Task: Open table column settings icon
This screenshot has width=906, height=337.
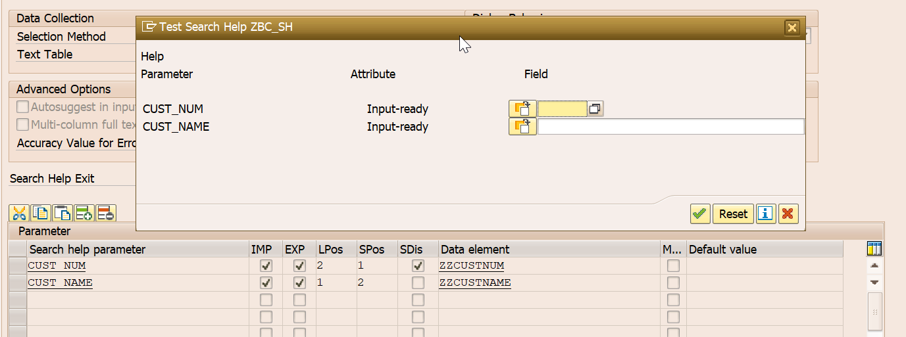Action: [x=874, y=249]
